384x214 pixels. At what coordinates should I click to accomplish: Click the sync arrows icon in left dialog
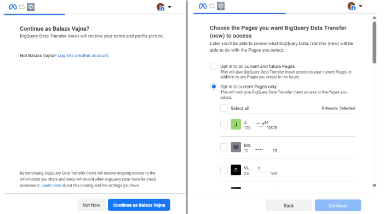point(22,7)
